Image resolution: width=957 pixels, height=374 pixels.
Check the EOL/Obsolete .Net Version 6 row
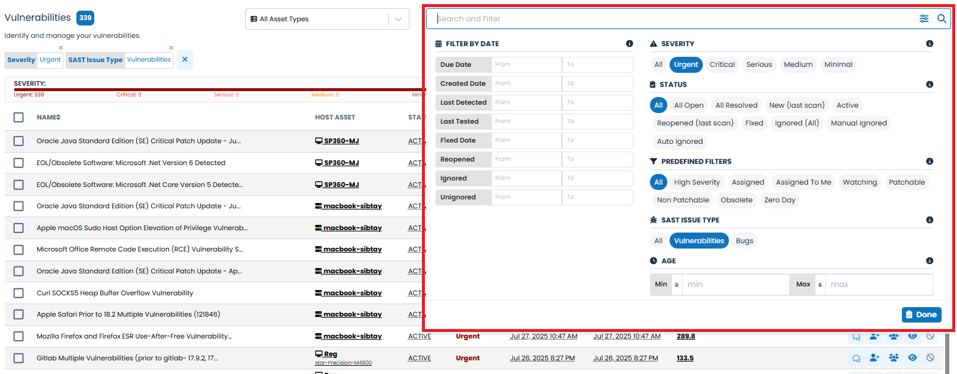pyautogui.click(x=18, y=163)
